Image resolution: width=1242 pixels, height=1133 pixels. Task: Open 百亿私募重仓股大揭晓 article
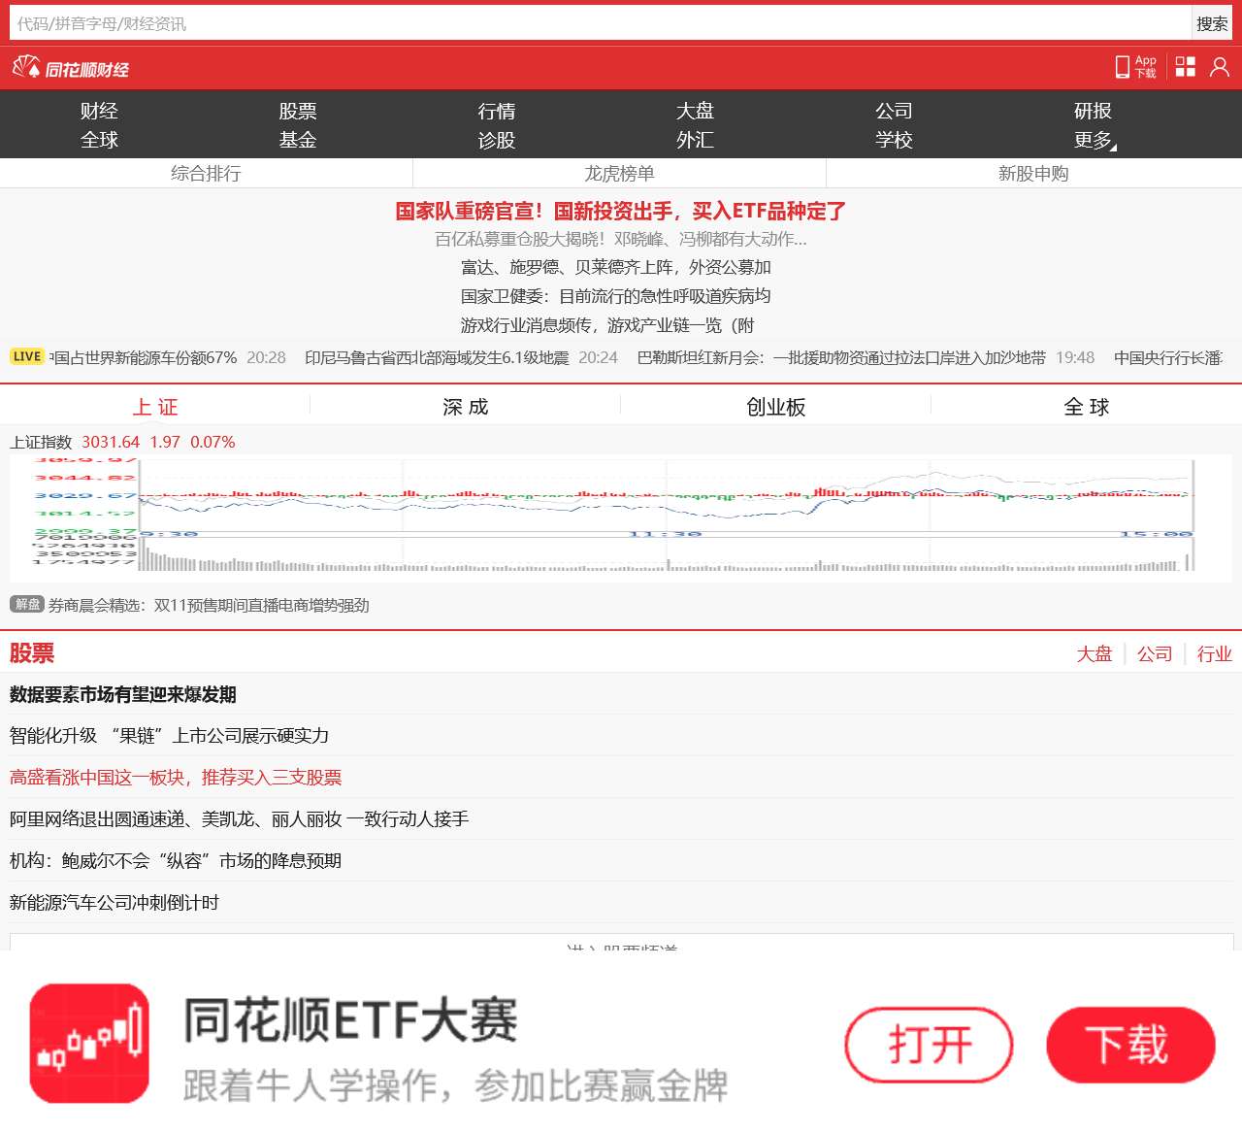621,239
